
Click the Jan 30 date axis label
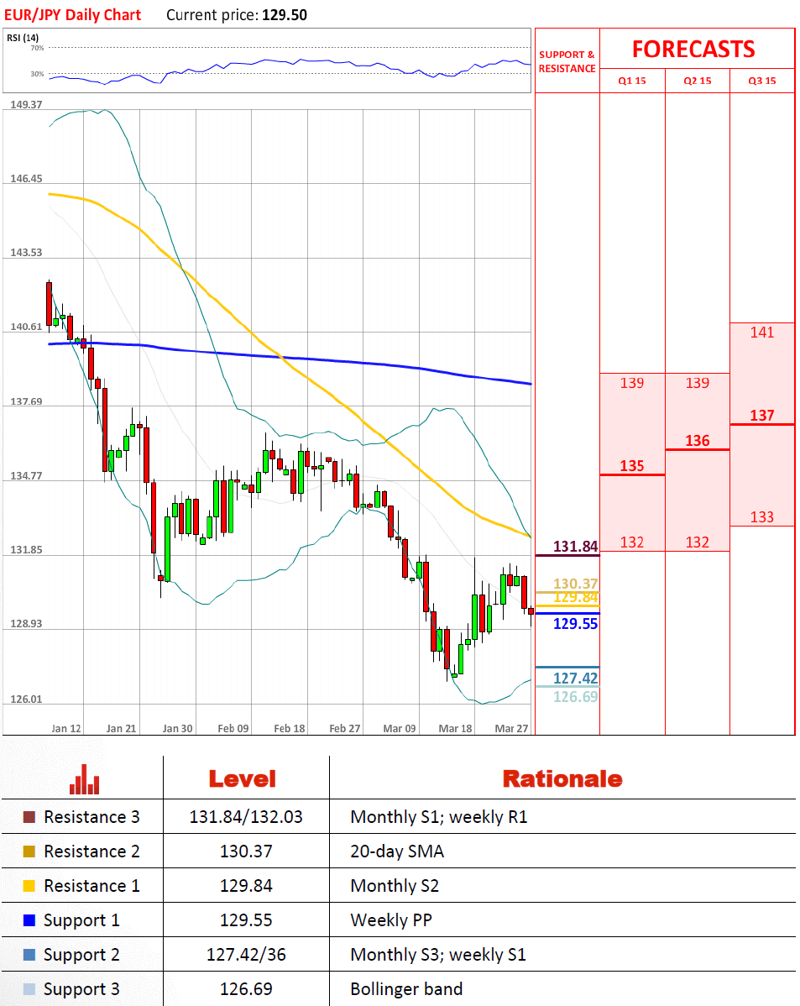177,729
